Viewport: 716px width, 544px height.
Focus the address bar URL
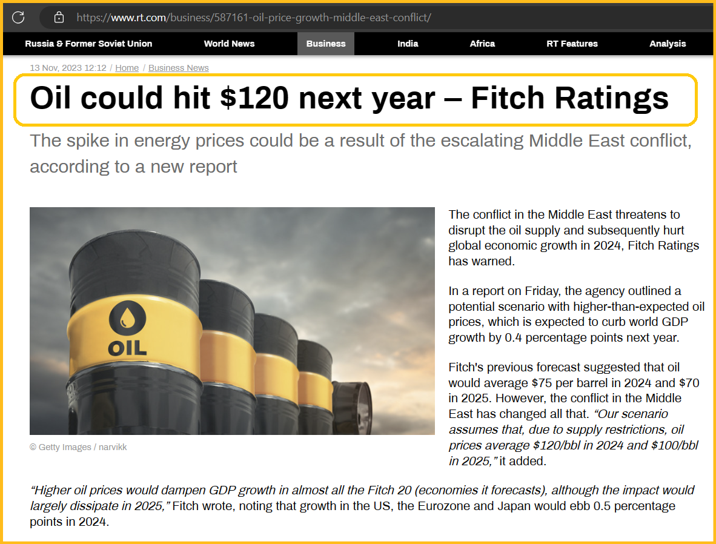253,18
